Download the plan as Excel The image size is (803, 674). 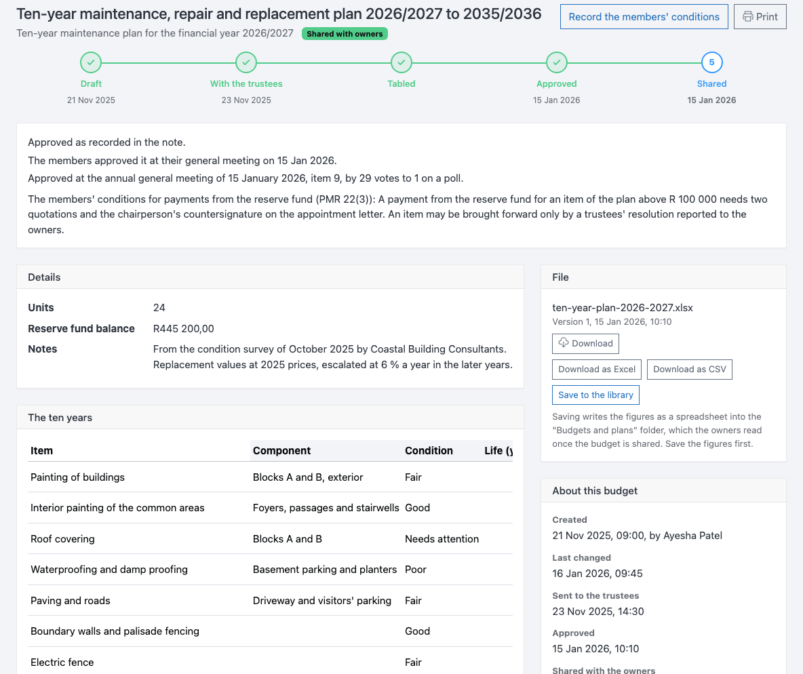click(x=597, y=370)
